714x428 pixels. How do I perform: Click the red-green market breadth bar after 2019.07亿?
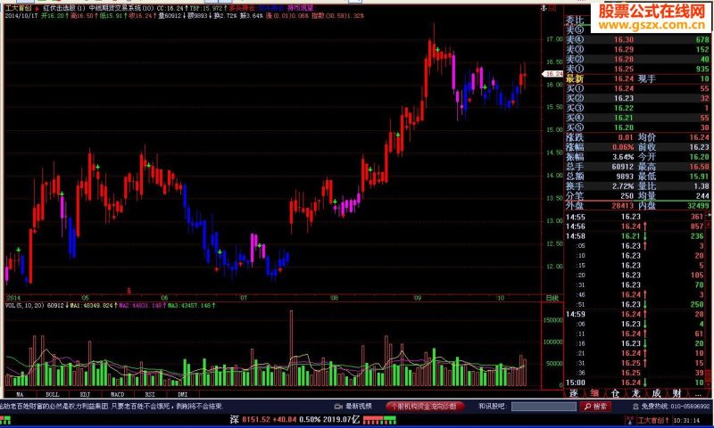[378, 420]
